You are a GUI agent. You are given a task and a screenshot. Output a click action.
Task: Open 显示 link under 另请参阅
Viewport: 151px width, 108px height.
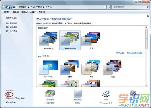click(x=8, y=95)
